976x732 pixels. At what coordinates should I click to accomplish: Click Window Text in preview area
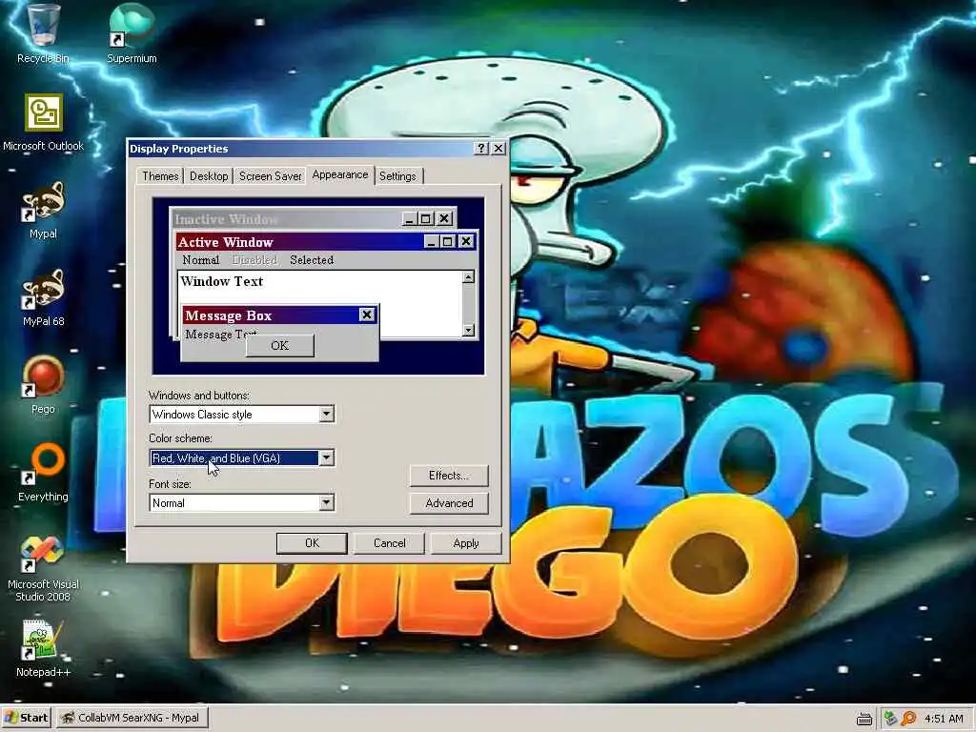coord(221,281)
